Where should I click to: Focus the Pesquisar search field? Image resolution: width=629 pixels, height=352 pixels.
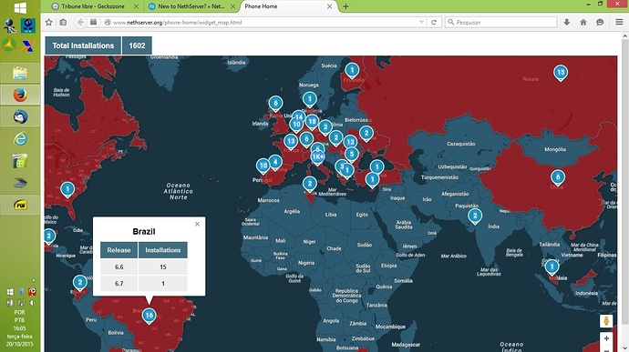505,23
